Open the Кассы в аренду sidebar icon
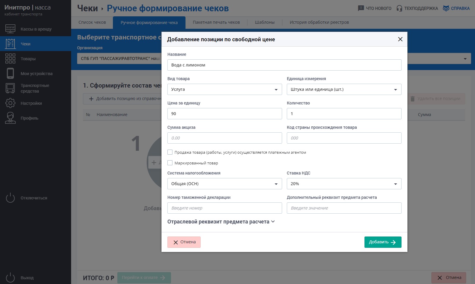Screen dimensions: 475x284 (x=10, y=29)
